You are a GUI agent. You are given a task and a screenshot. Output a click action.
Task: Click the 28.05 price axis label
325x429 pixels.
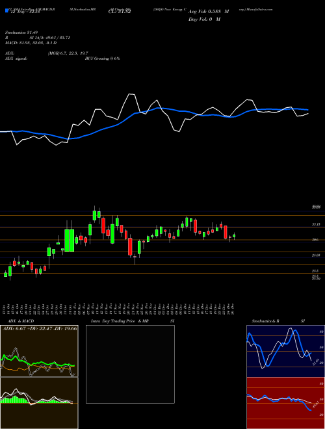point(316,255)
